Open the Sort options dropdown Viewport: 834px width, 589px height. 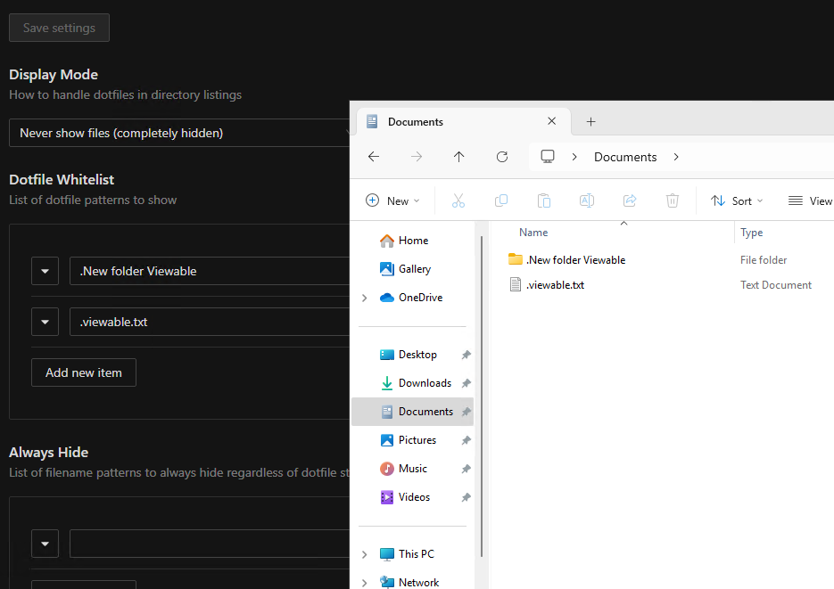736,200
